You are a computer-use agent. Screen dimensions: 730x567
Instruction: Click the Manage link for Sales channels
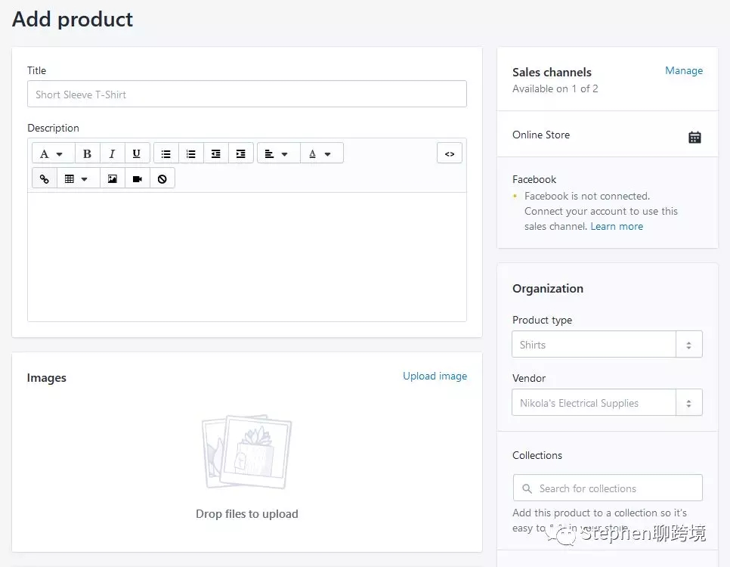(x=684, y=70)
